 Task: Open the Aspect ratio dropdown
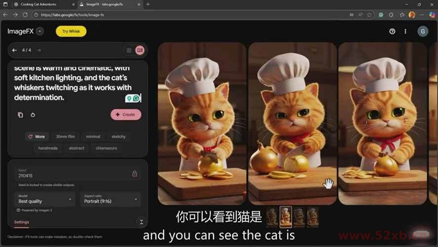coord(111,199)
